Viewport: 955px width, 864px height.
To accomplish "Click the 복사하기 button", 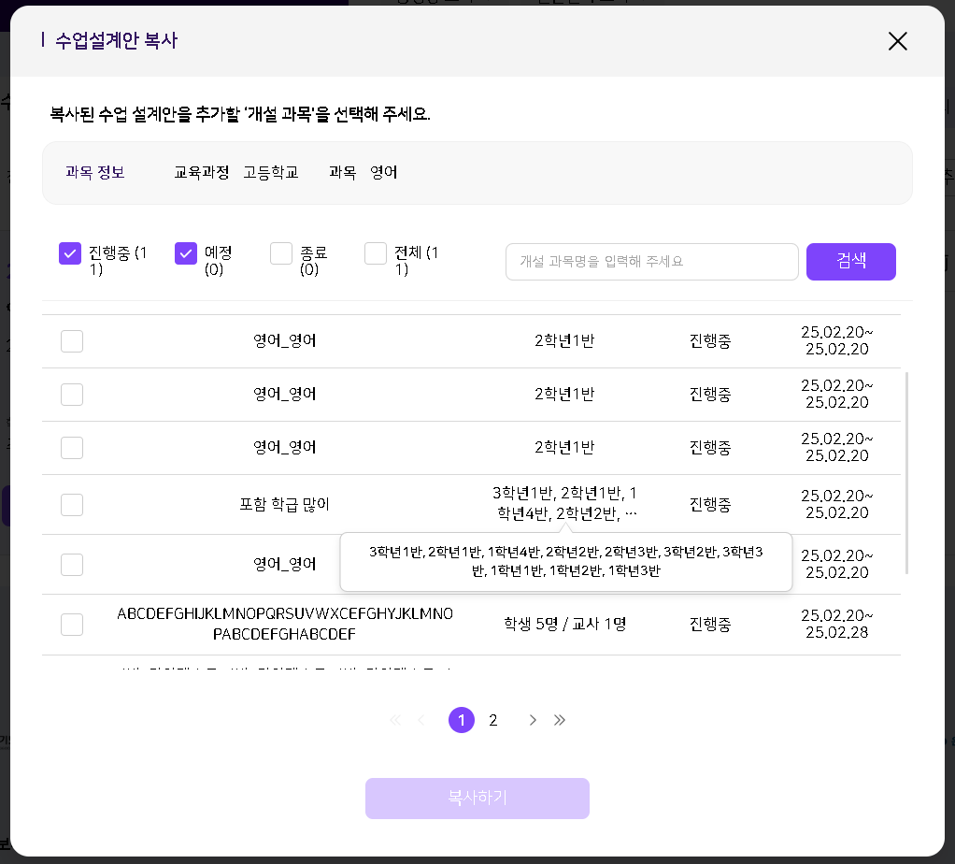I will point(477,799).
